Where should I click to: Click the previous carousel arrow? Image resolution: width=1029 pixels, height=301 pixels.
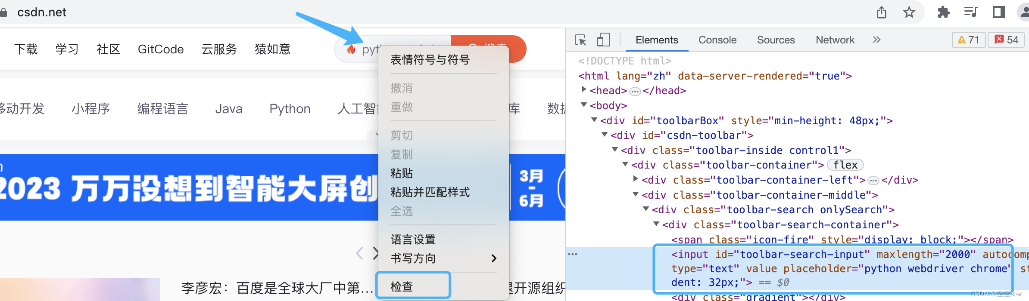tap(360, 253)
